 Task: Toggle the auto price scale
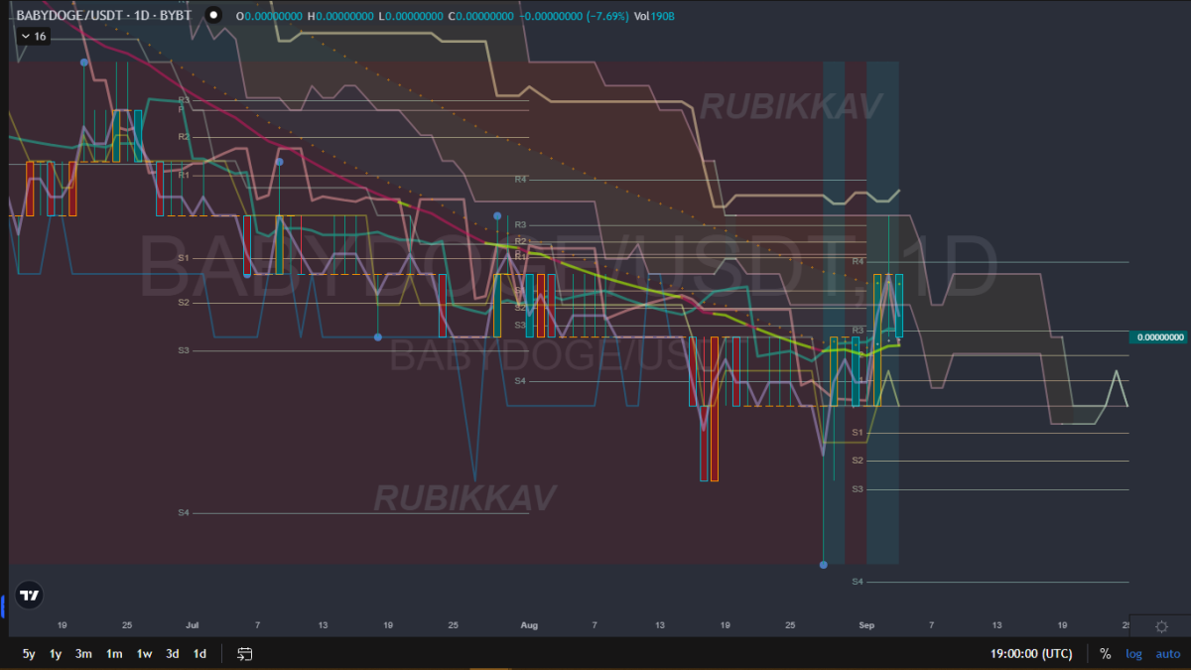pyautogui.click(x=1167, y=654)
